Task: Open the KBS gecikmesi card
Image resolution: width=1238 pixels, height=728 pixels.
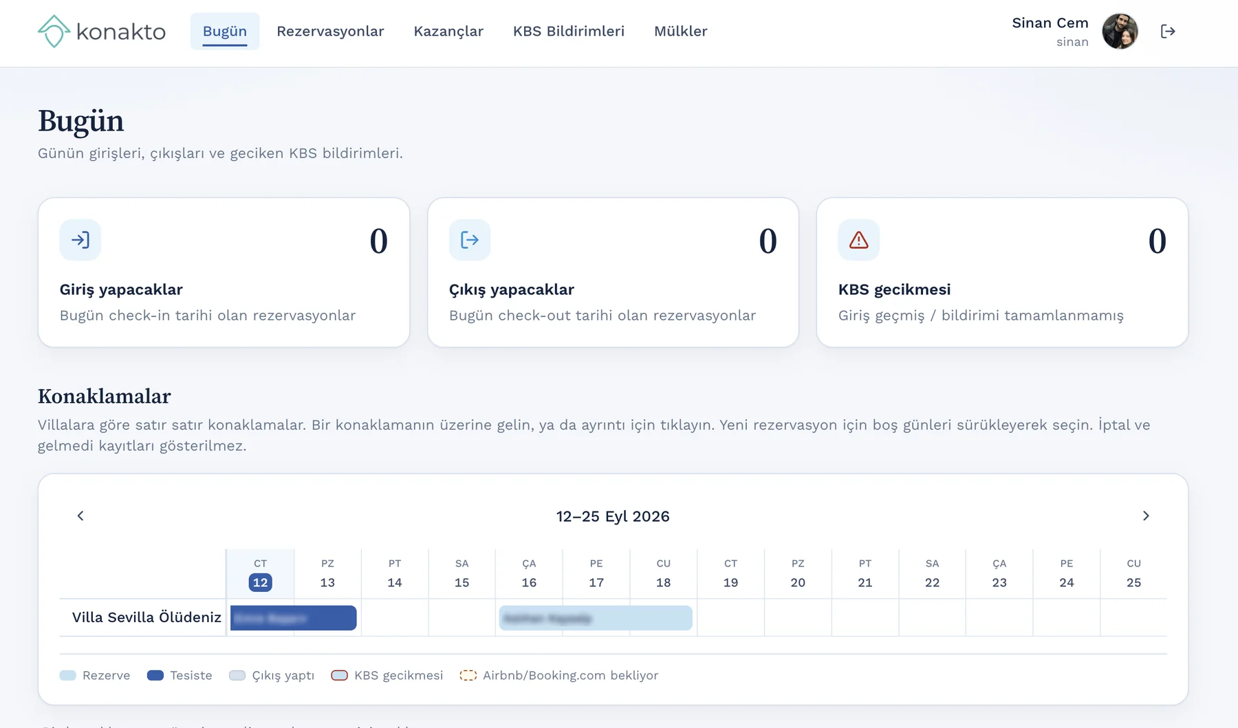Action: click(x=1002, y=272)
